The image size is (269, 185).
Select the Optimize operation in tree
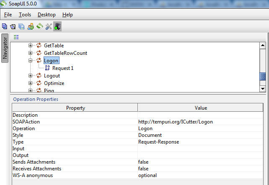click(x=54, y=83)
